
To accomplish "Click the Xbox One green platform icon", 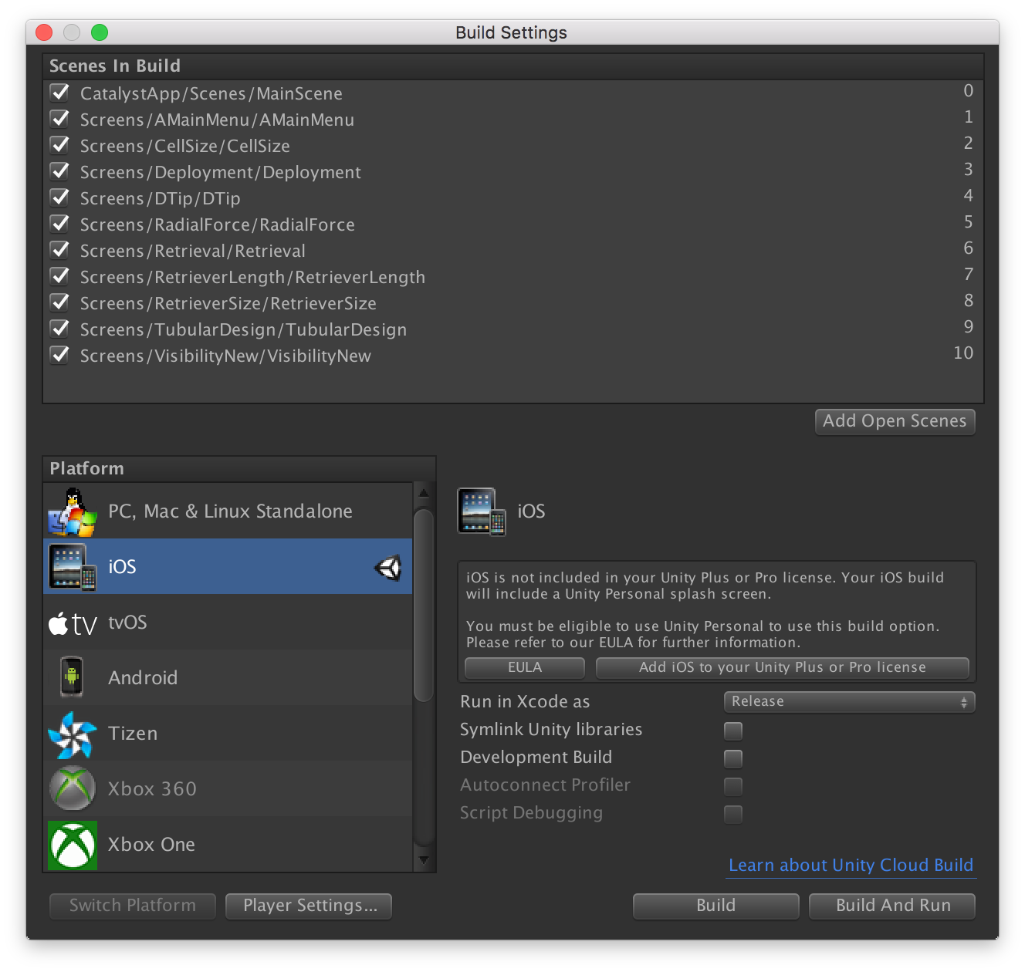I will [73, 845].
